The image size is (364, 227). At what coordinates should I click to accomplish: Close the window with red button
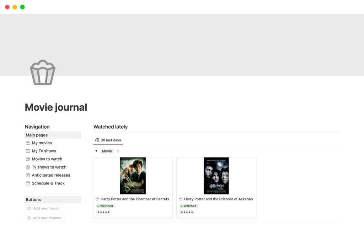coord(7,7)
